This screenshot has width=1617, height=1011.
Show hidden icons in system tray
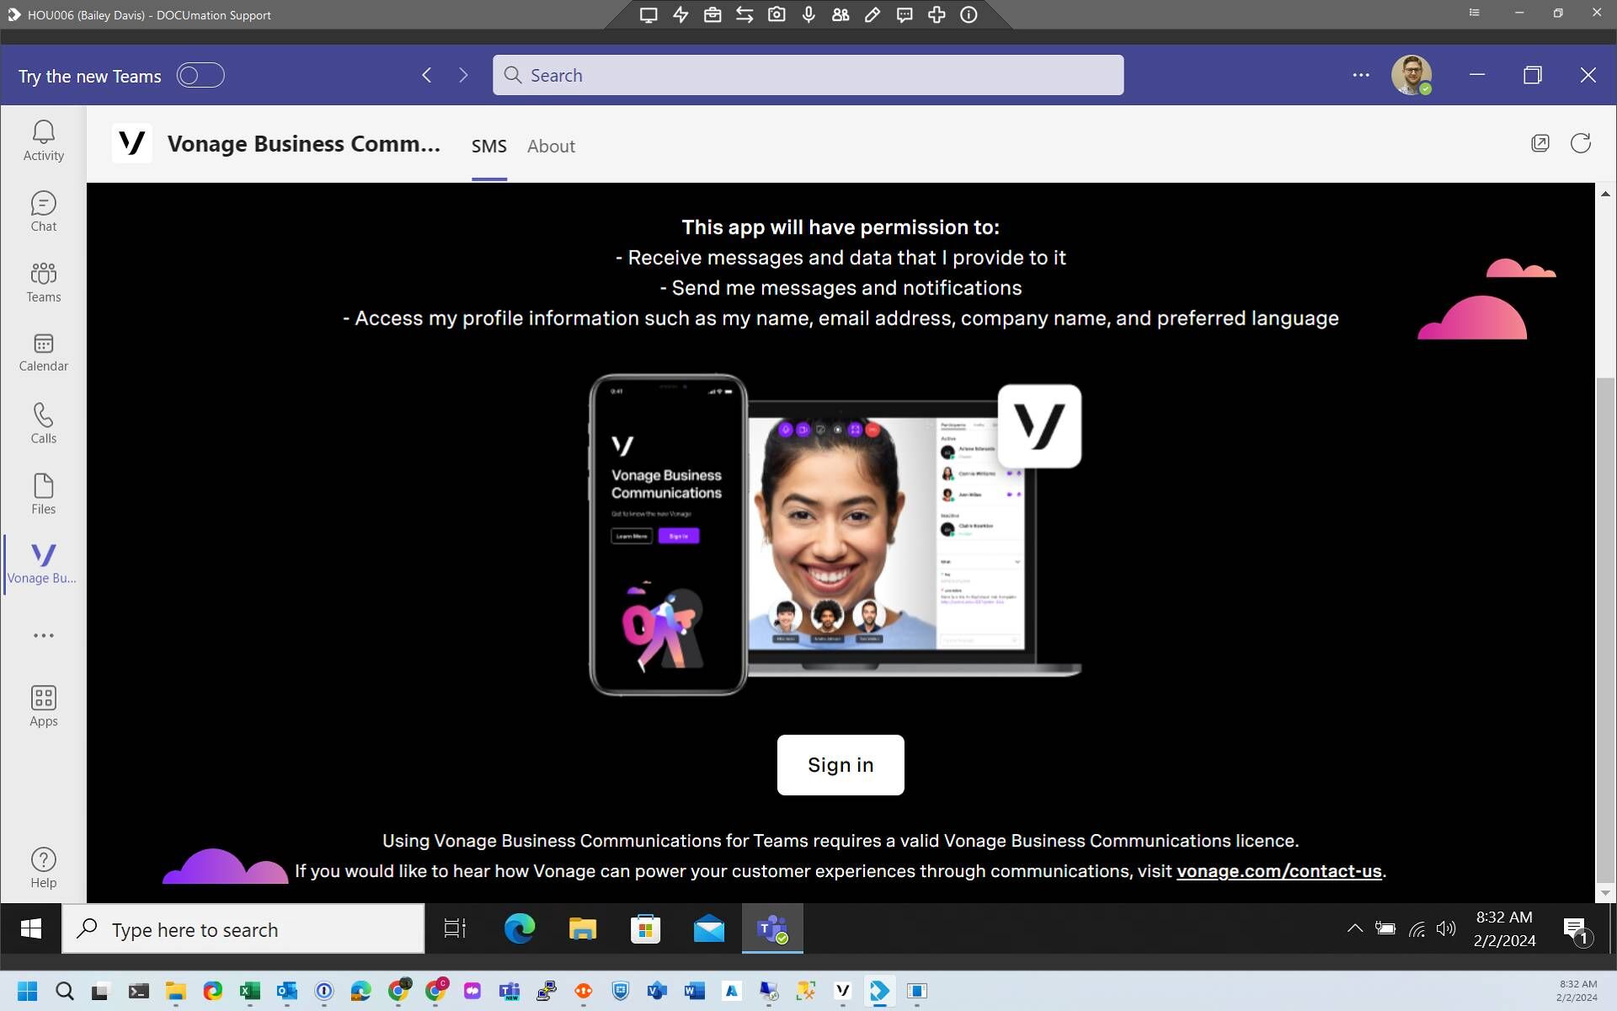[1354, 928]
